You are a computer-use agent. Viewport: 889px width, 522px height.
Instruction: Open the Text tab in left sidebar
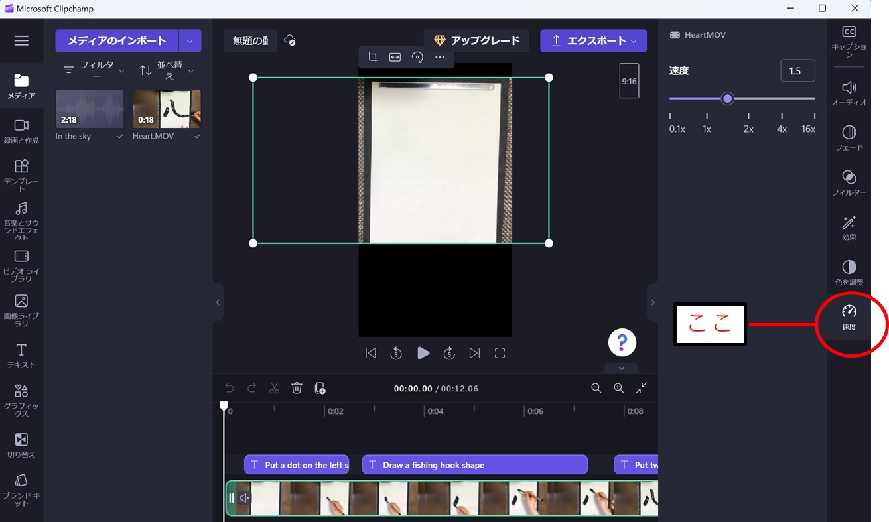click(x=21, y=355)
